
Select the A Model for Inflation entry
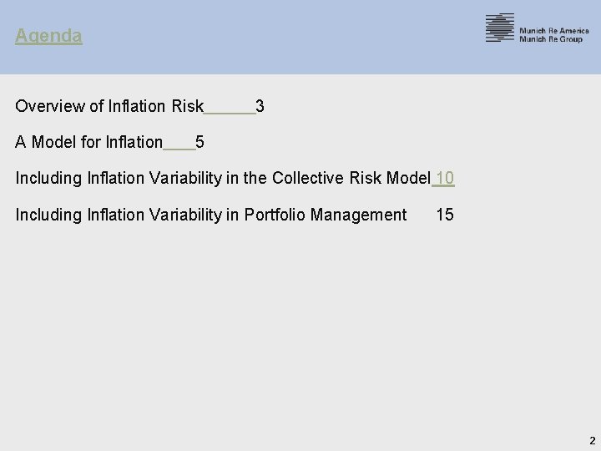[x=89, y=142]
